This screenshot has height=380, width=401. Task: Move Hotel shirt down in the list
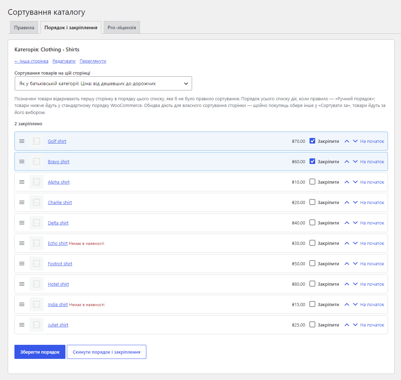(355, 284)
